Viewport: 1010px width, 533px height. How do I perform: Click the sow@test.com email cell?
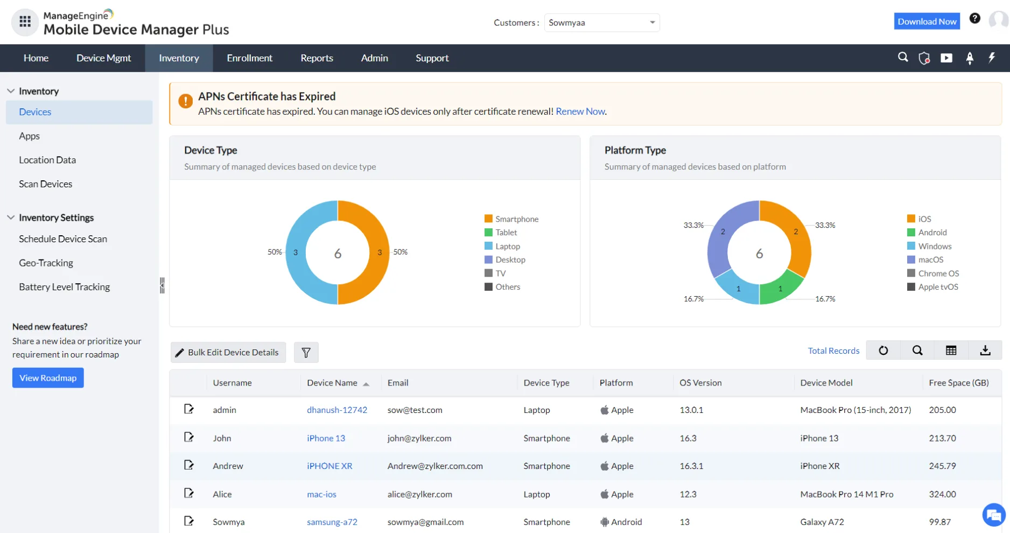(415, 410)
